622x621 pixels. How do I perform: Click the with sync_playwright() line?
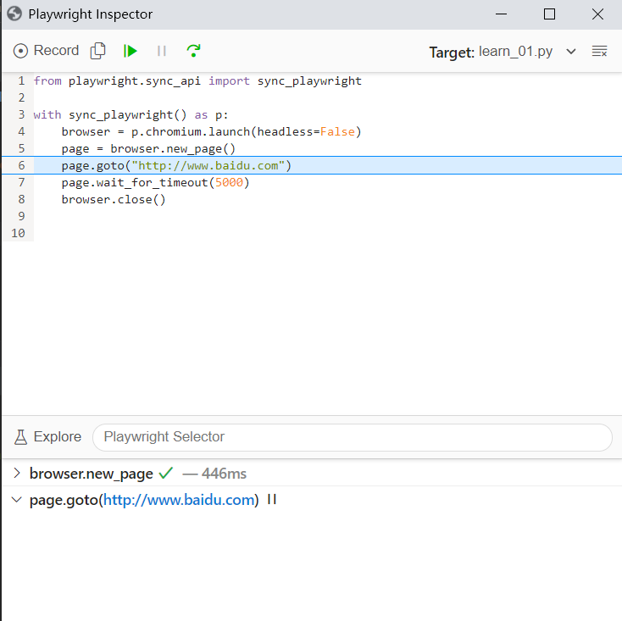(131, 115)
